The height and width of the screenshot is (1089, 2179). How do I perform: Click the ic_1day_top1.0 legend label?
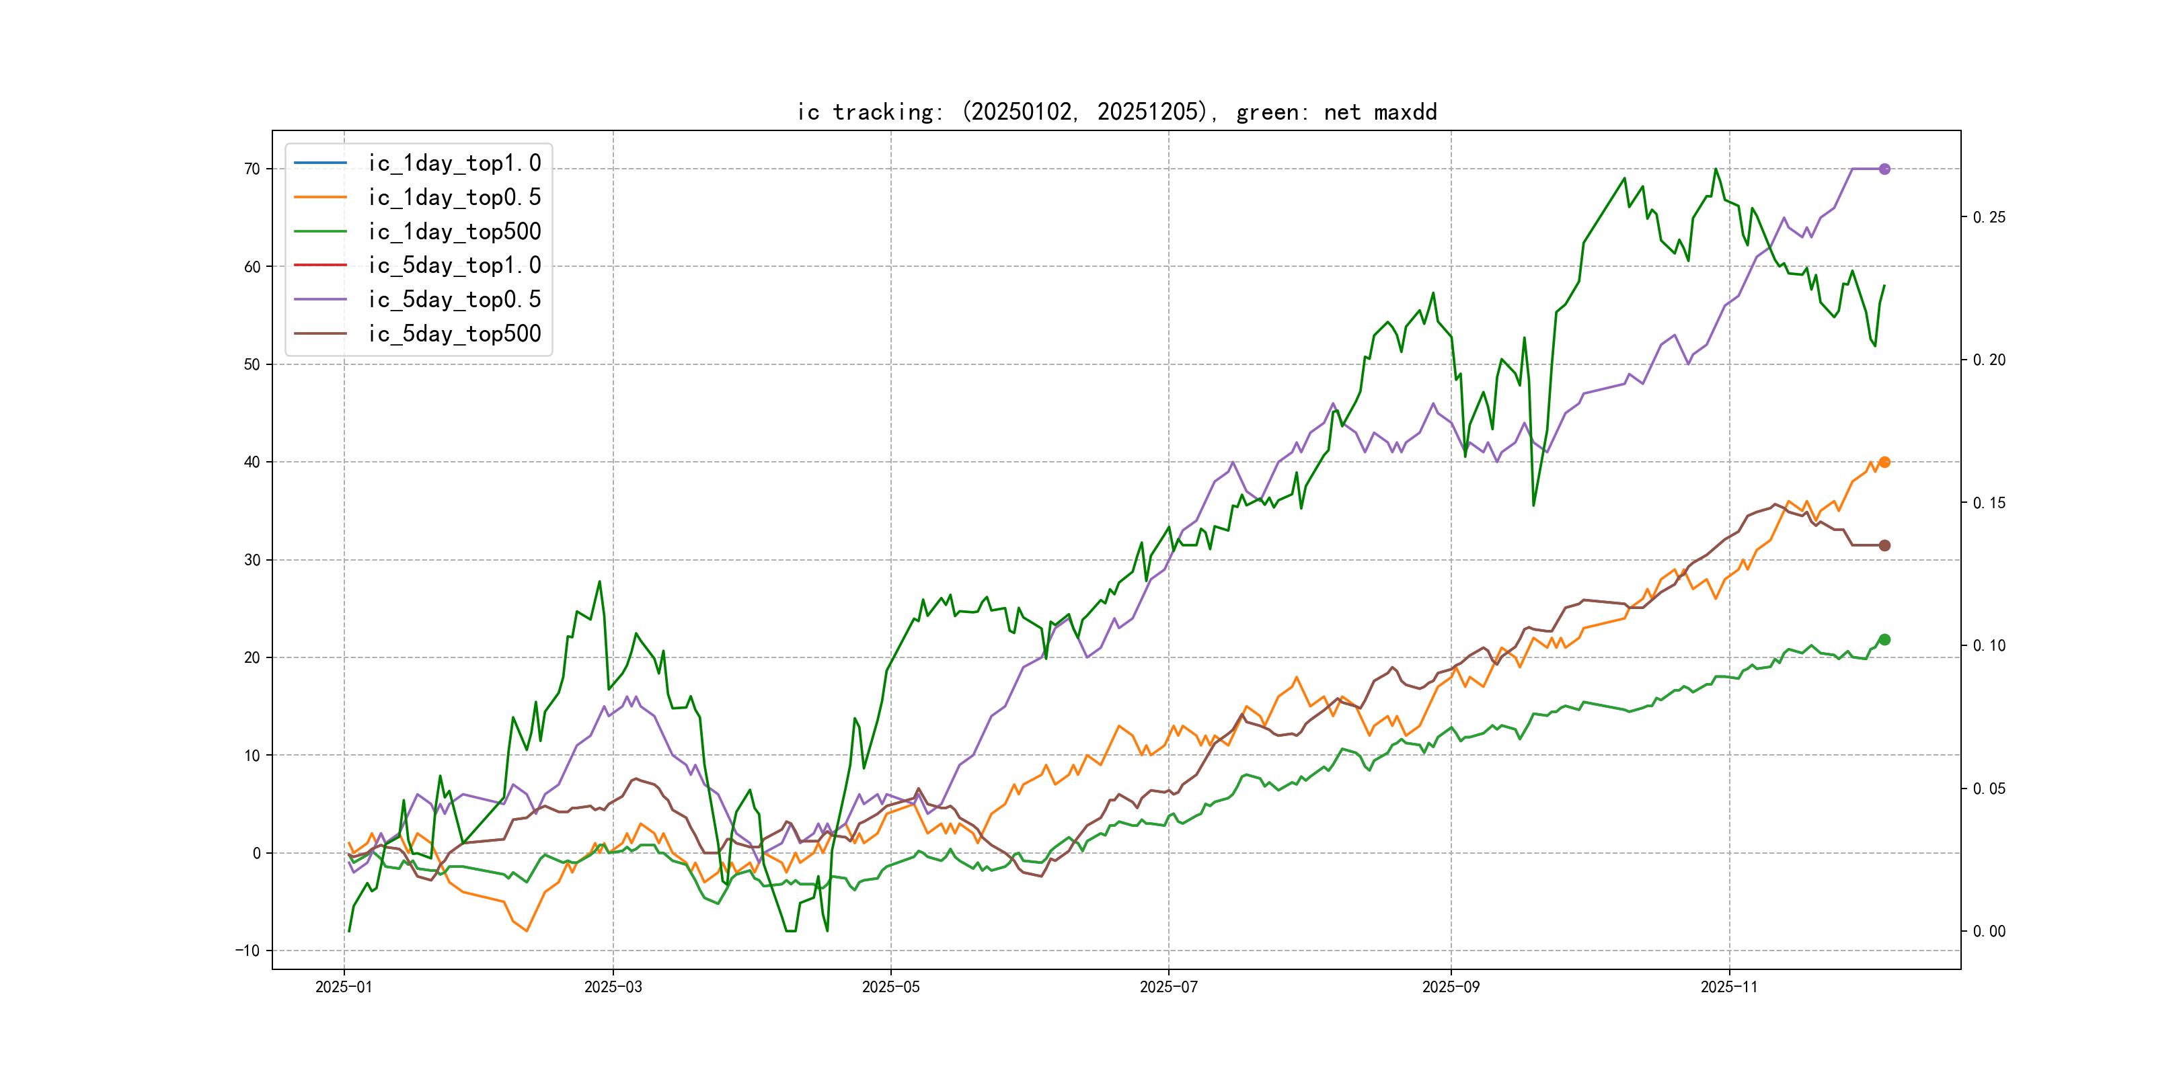click(454, 163)
